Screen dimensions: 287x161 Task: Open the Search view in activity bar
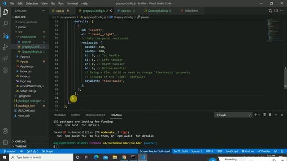[5, 24]
